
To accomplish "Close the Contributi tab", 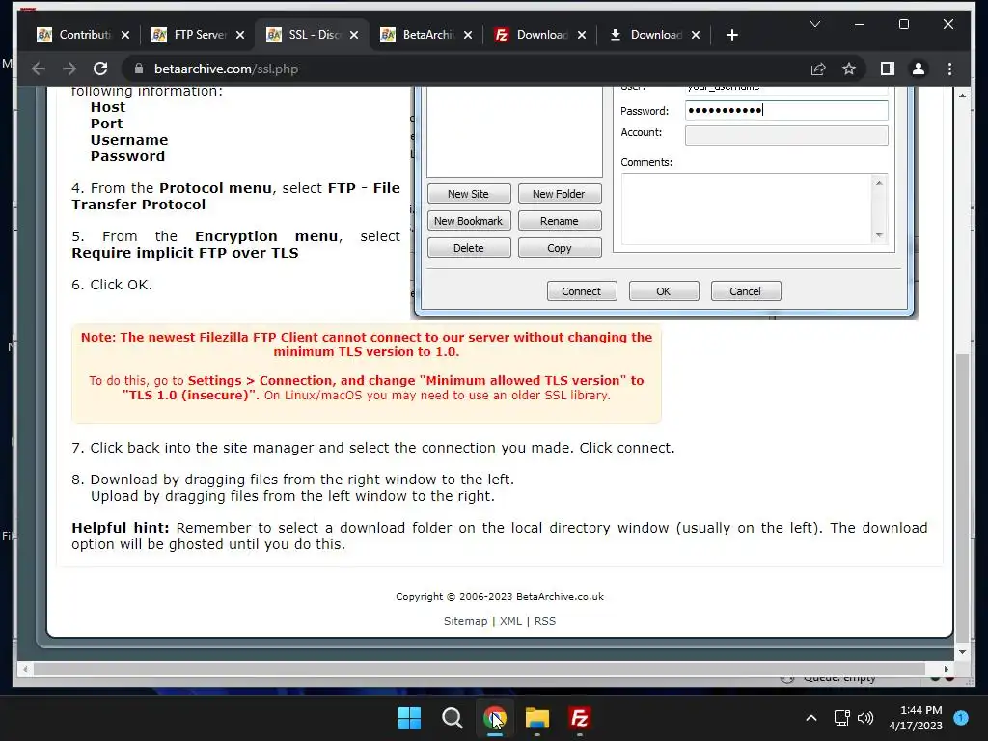I will (x=124, y=35).
